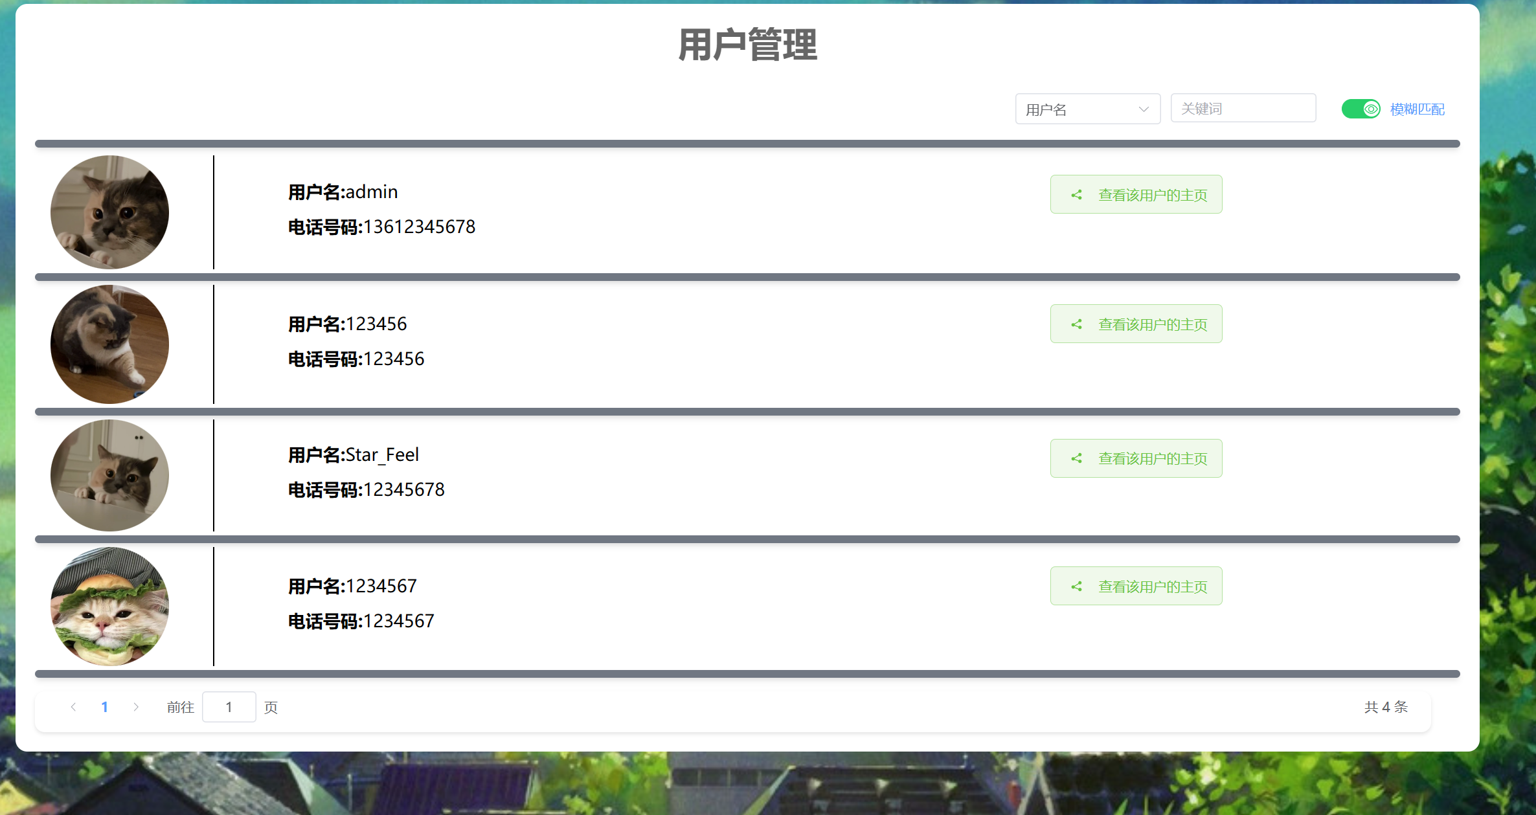Click the eye icon inside the switch
The image size is (1536, 815).
pos(1371,109)
